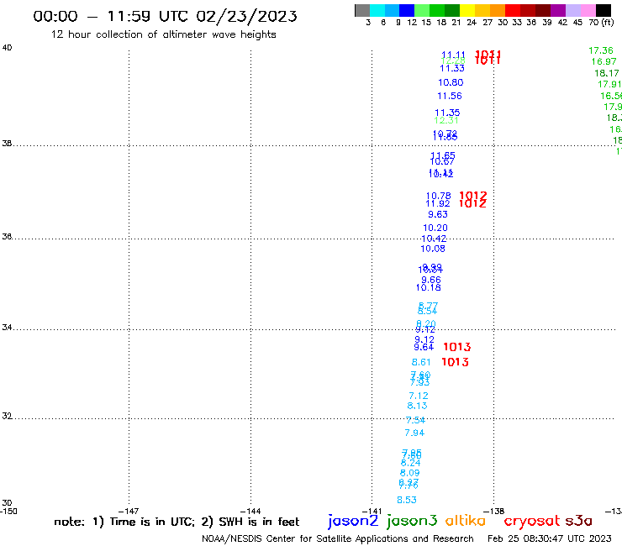Click the wave height value 9.63
The image size is (622, 546).
click(438, 214)
